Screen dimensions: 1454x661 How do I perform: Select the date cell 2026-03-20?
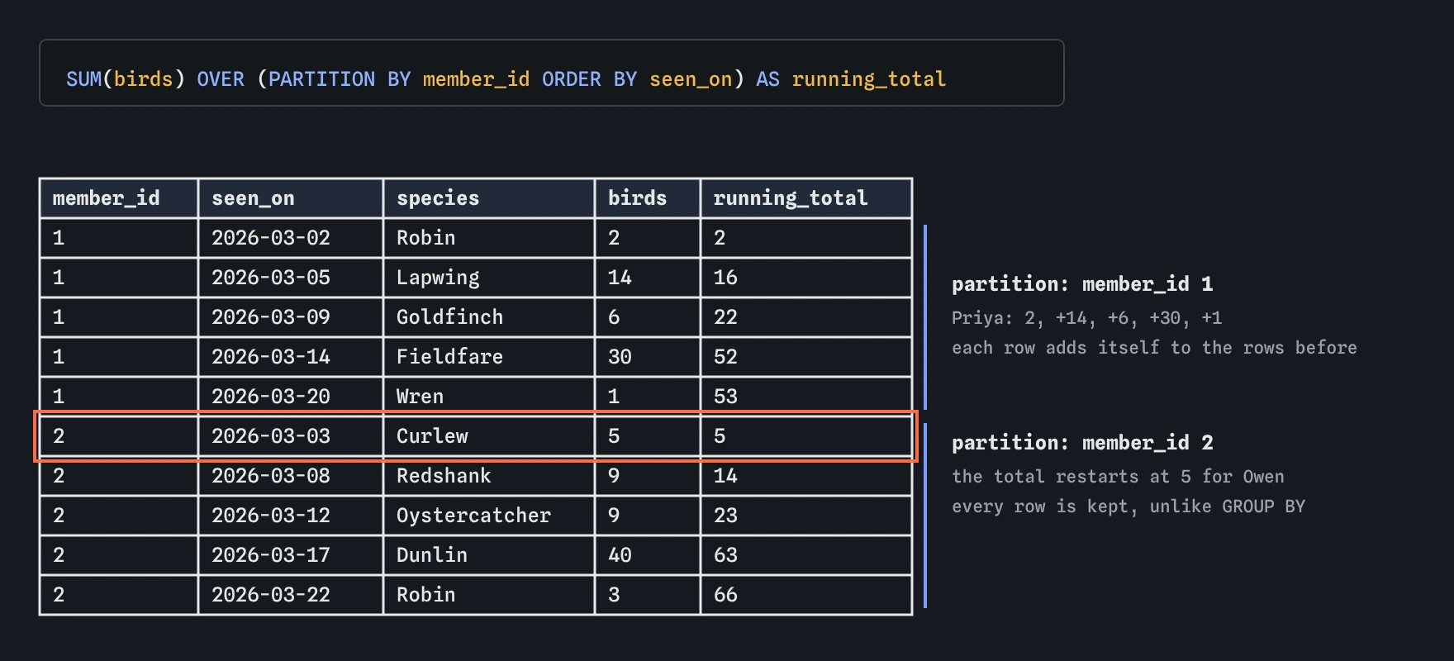pyautogui.click(x=291, y=397)
